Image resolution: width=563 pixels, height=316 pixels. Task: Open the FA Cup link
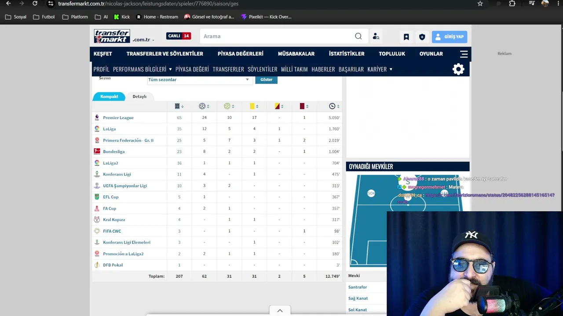(x=110, y=208)
